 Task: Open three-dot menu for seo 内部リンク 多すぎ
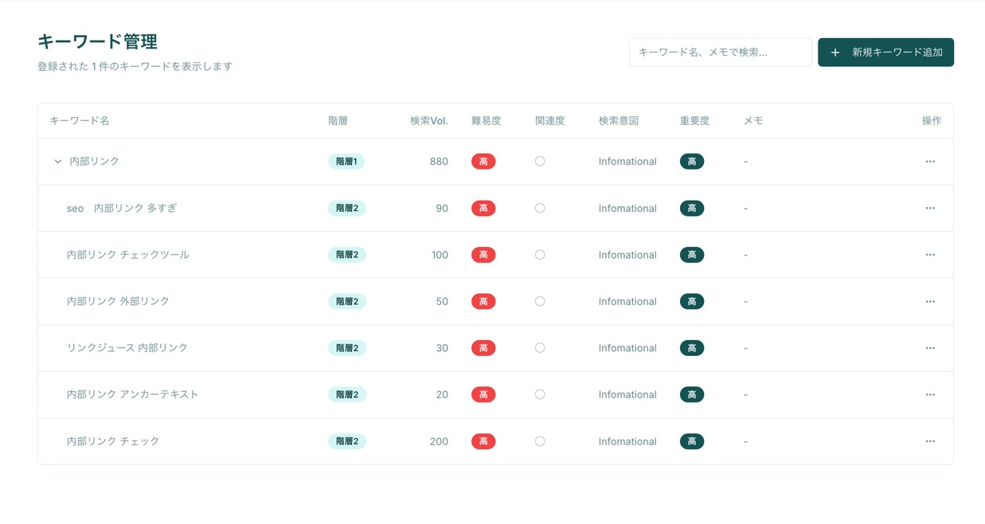coord(929,208)
